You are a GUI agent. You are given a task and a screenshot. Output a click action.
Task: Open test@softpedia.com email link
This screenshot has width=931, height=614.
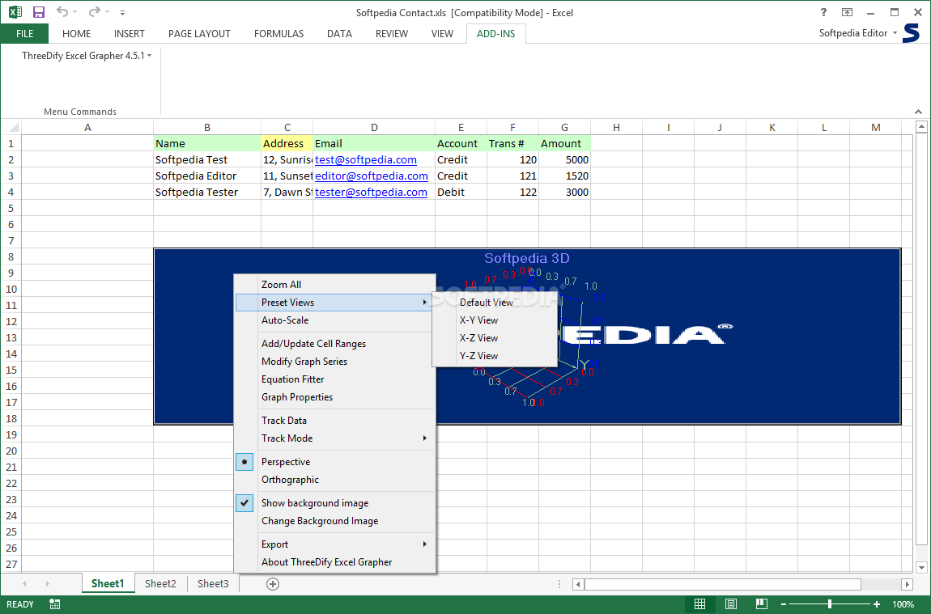366,159
